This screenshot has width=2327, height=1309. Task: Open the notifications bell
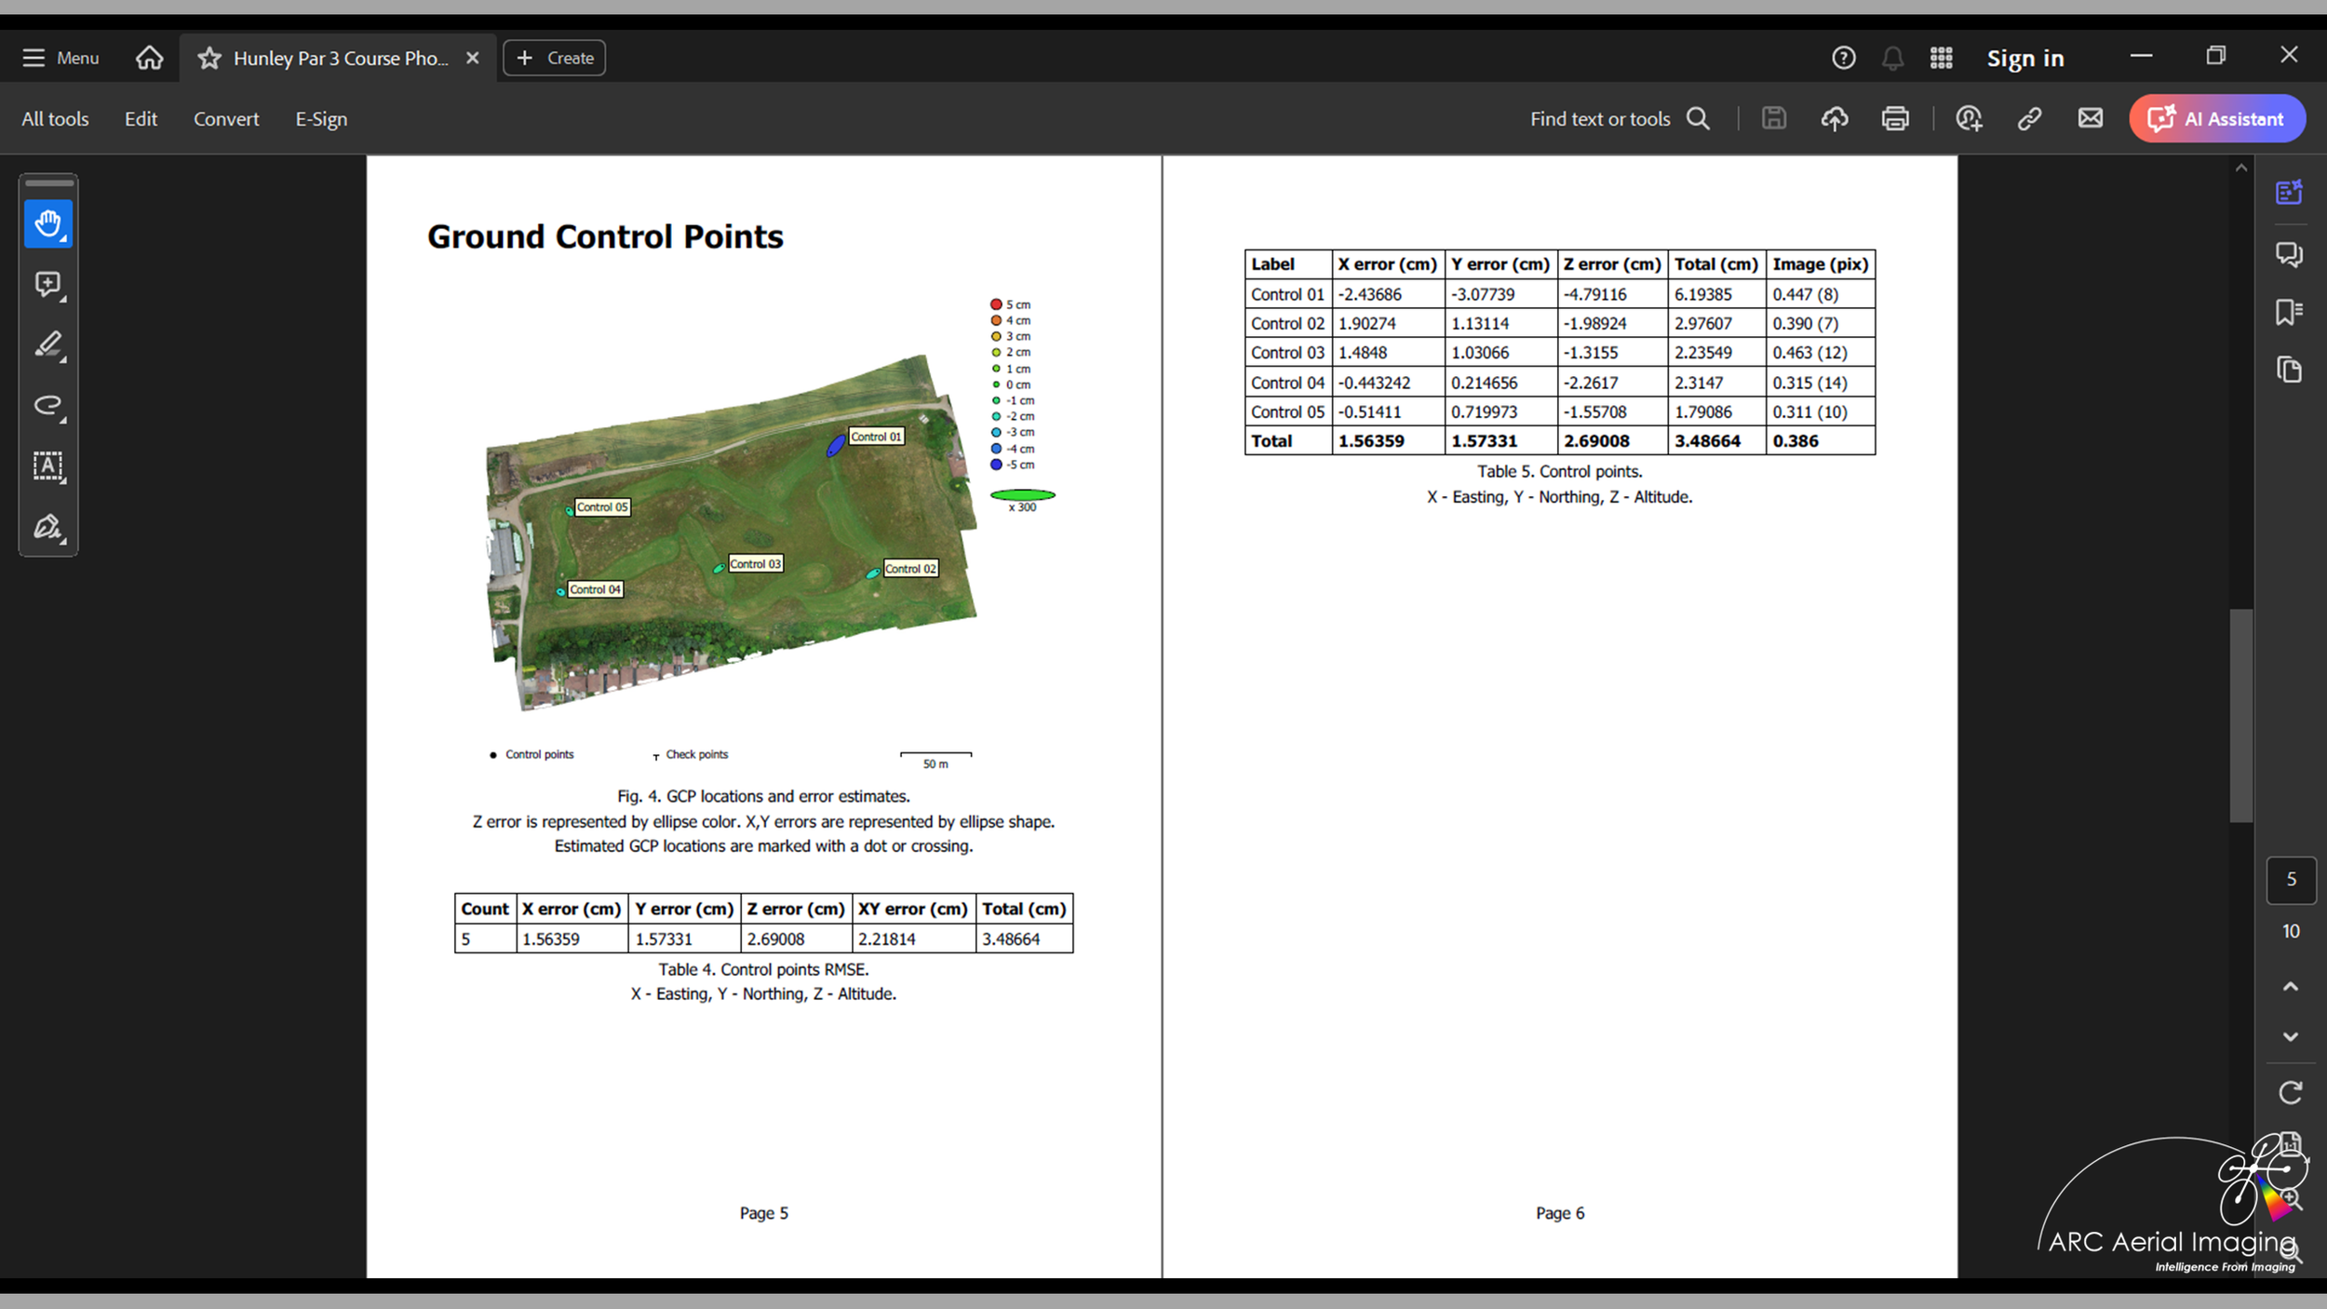[x=1892, y=58]
